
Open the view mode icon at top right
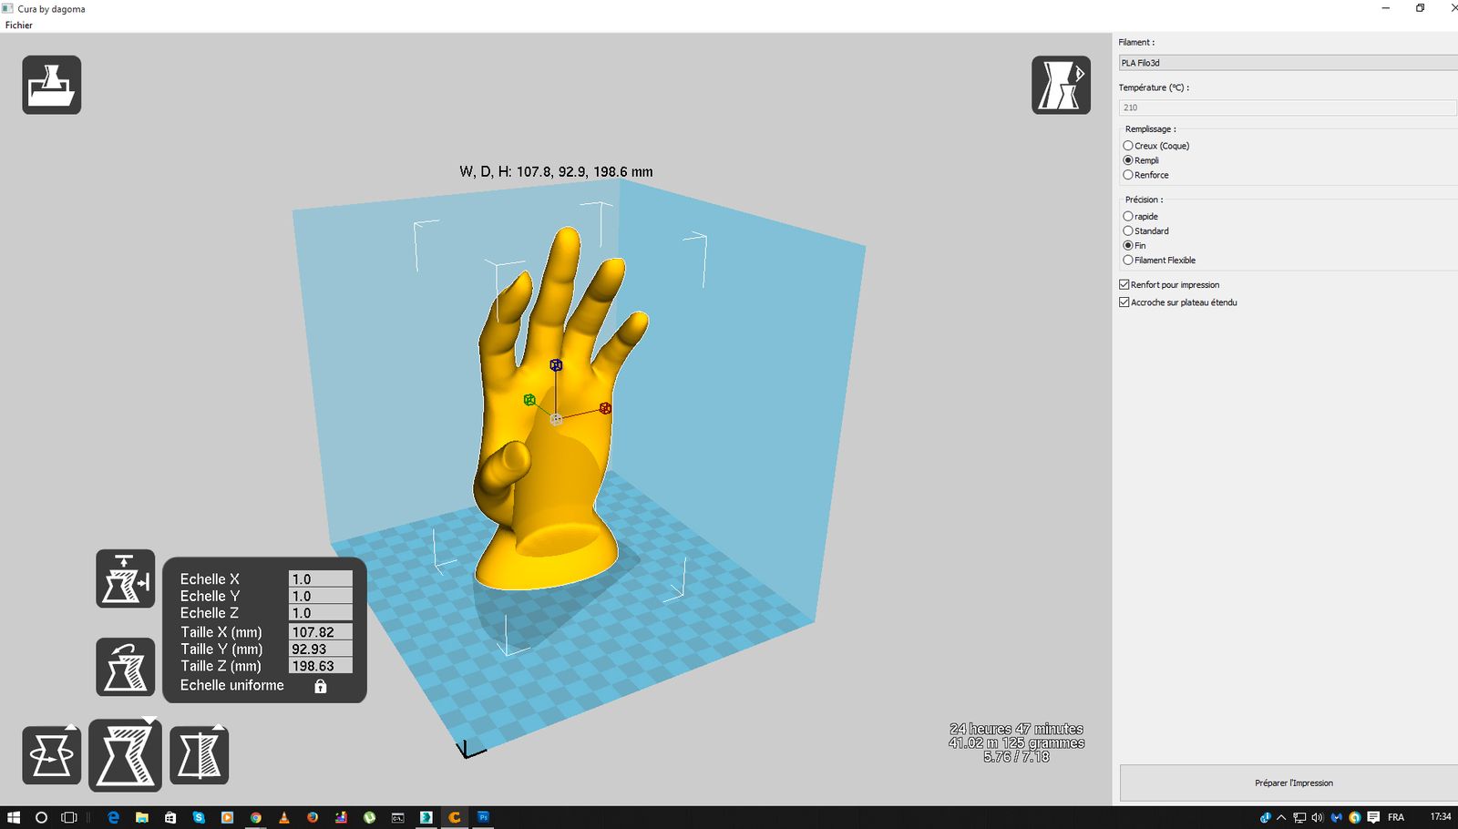1061,85
